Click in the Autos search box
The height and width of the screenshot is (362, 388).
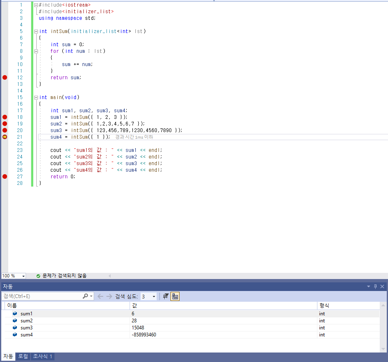pyautogui.click(x=42, y=296)
